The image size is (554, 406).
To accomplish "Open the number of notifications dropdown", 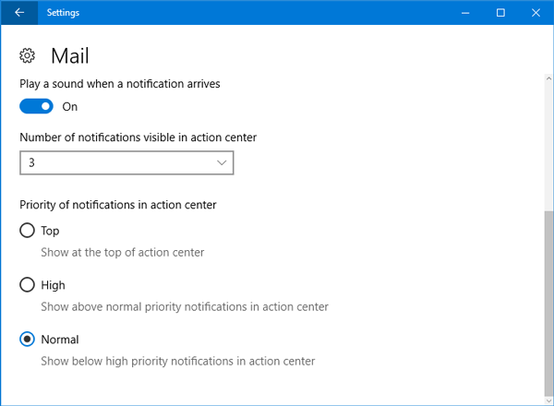I will [x=126, y=162].
